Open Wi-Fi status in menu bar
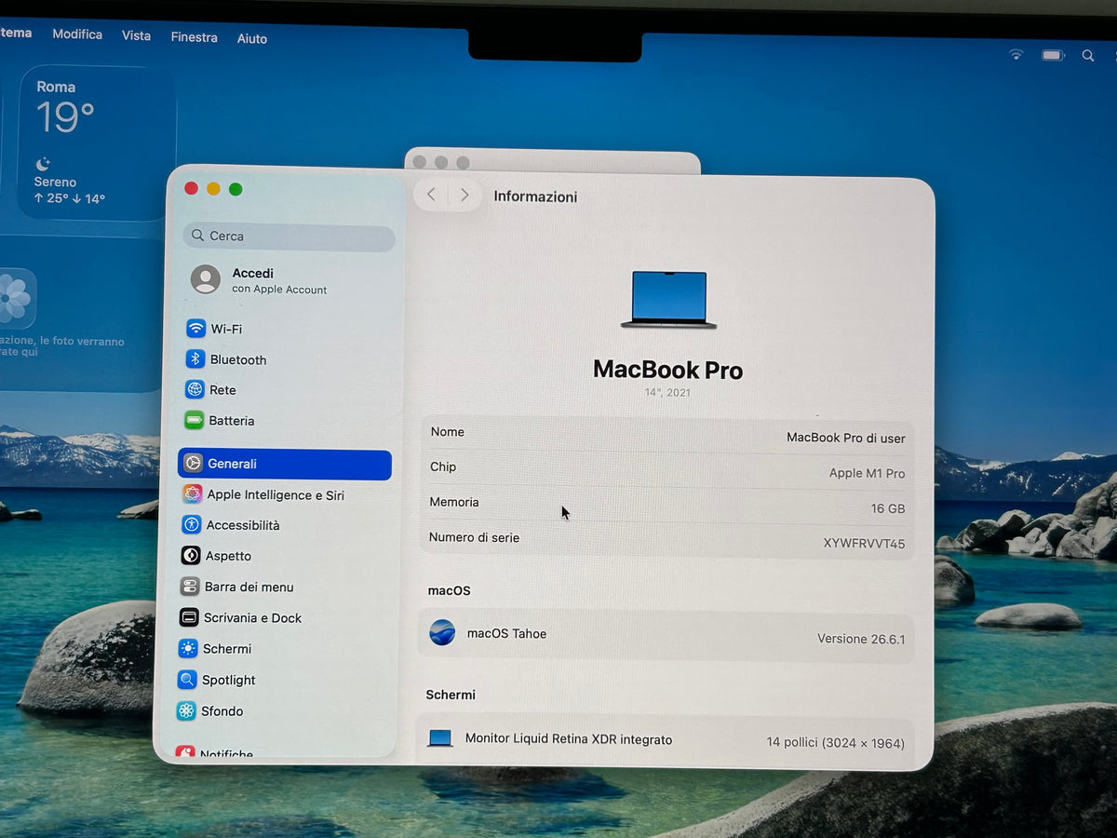Screen dimensions: 1117x838 click(1016, 55)
